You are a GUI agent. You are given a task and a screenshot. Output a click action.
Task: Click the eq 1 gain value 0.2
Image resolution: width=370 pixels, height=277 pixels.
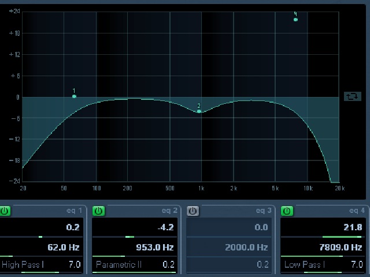(x=73, y=227)
